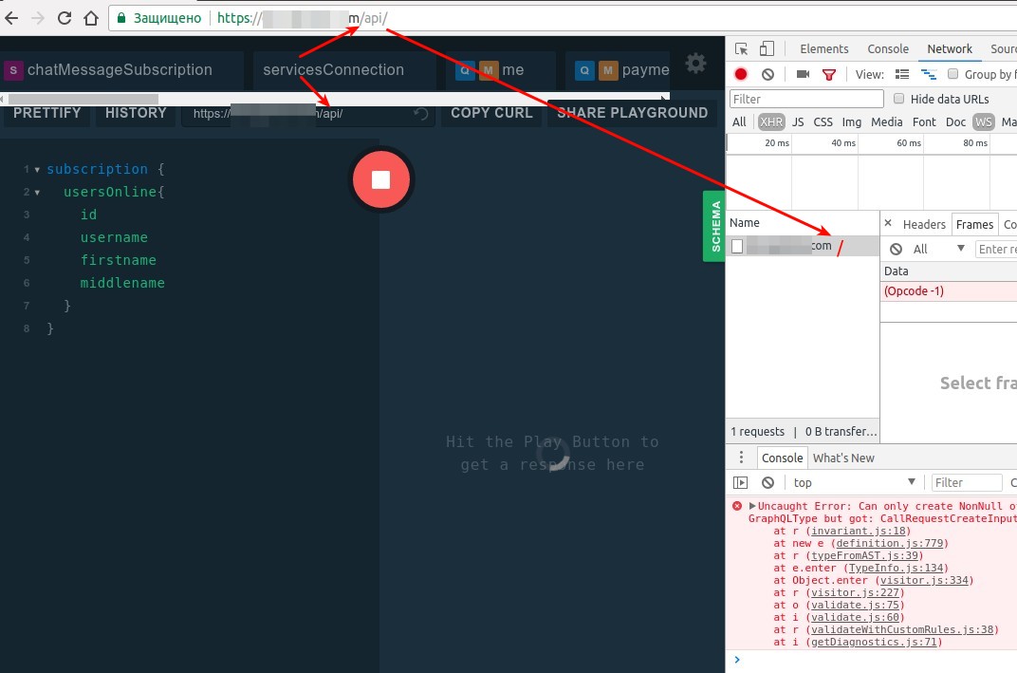Toggle the XHR filter type
The image size is (1017, 673).
tap(770, 122)
